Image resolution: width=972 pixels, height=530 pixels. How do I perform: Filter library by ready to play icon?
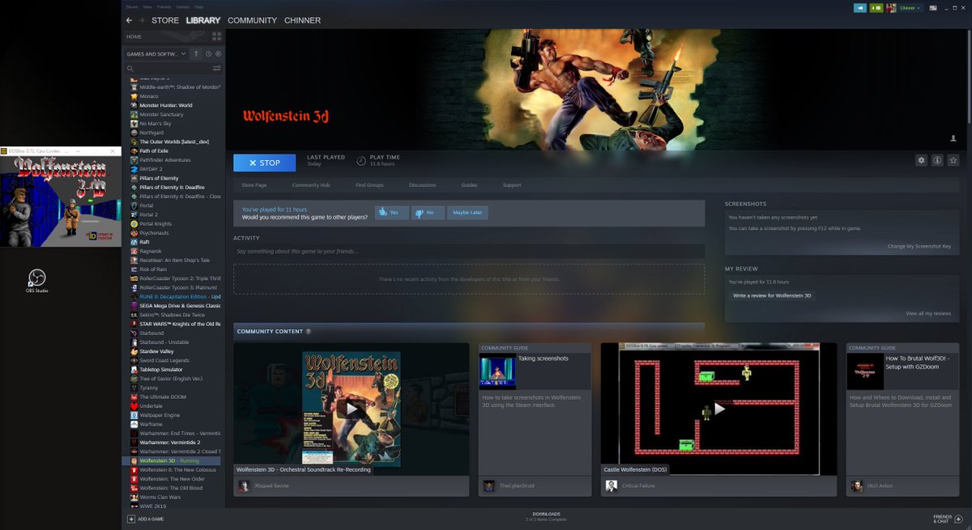click(218, 54)
